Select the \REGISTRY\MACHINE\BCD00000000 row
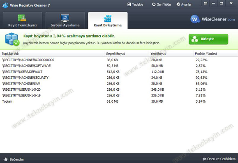The height and width of the screenshot is (163, 238). pyautogui.click(x=119, y=60)
